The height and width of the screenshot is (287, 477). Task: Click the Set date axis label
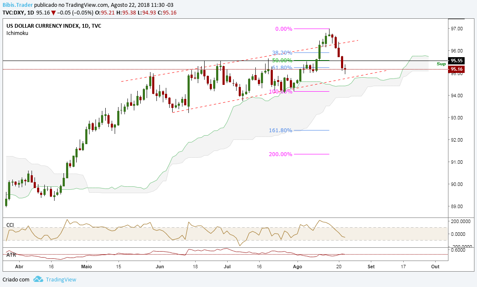tap(371, 267)
